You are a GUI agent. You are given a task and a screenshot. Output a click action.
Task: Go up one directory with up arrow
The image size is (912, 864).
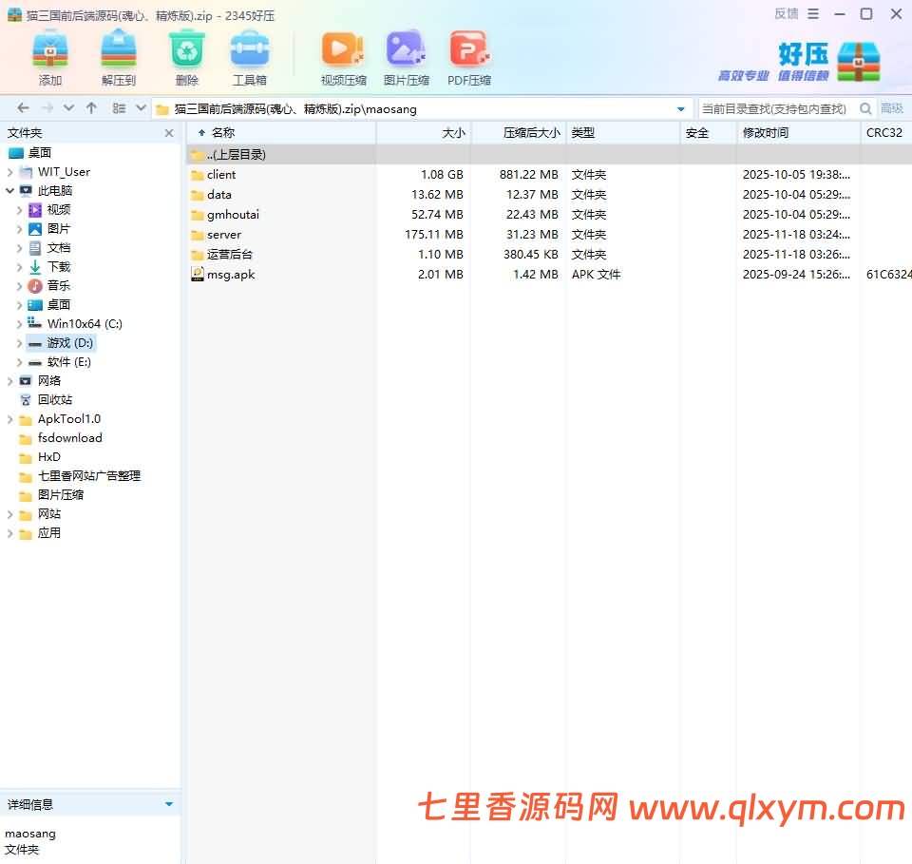click(91, 108)
